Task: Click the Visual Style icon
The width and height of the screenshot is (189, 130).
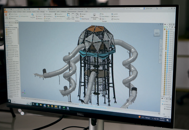Action: click(x=33, y=15)
